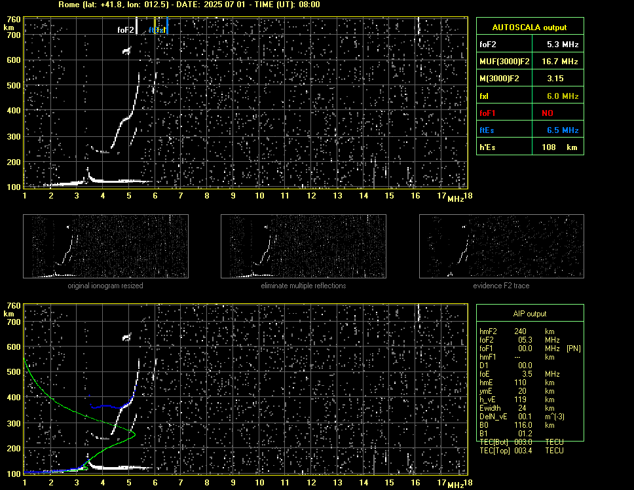The height and width of the screenshot is (490, 634).
Task: Click the 400 km tick label of top ionogram
Action: 14,110
